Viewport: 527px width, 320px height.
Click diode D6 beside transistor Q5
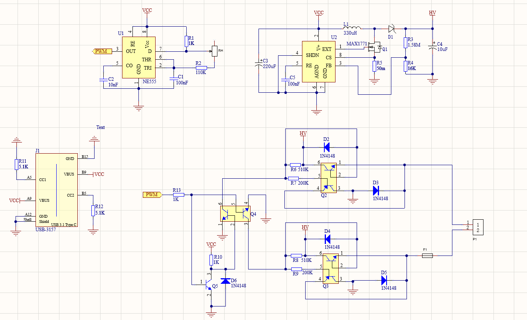[226, 281]
